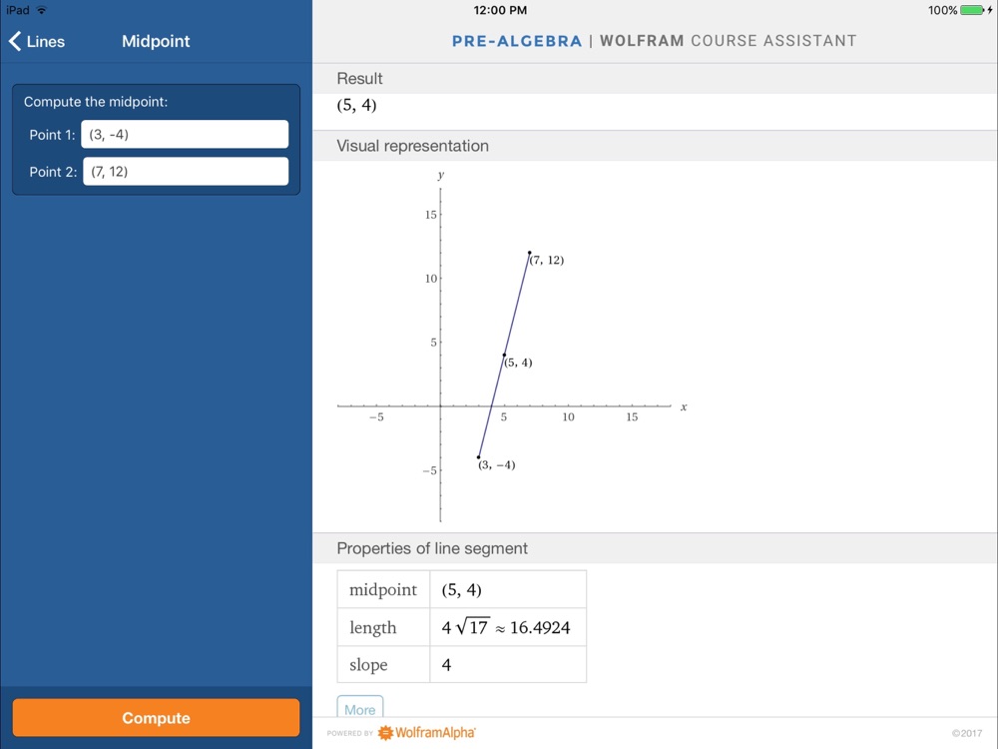Tap the orange Compute button

[156, 718]
